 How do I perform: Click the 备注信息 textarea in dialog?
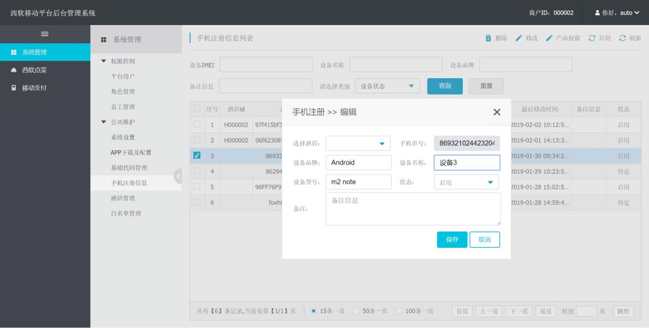click(x=413, y=209)
